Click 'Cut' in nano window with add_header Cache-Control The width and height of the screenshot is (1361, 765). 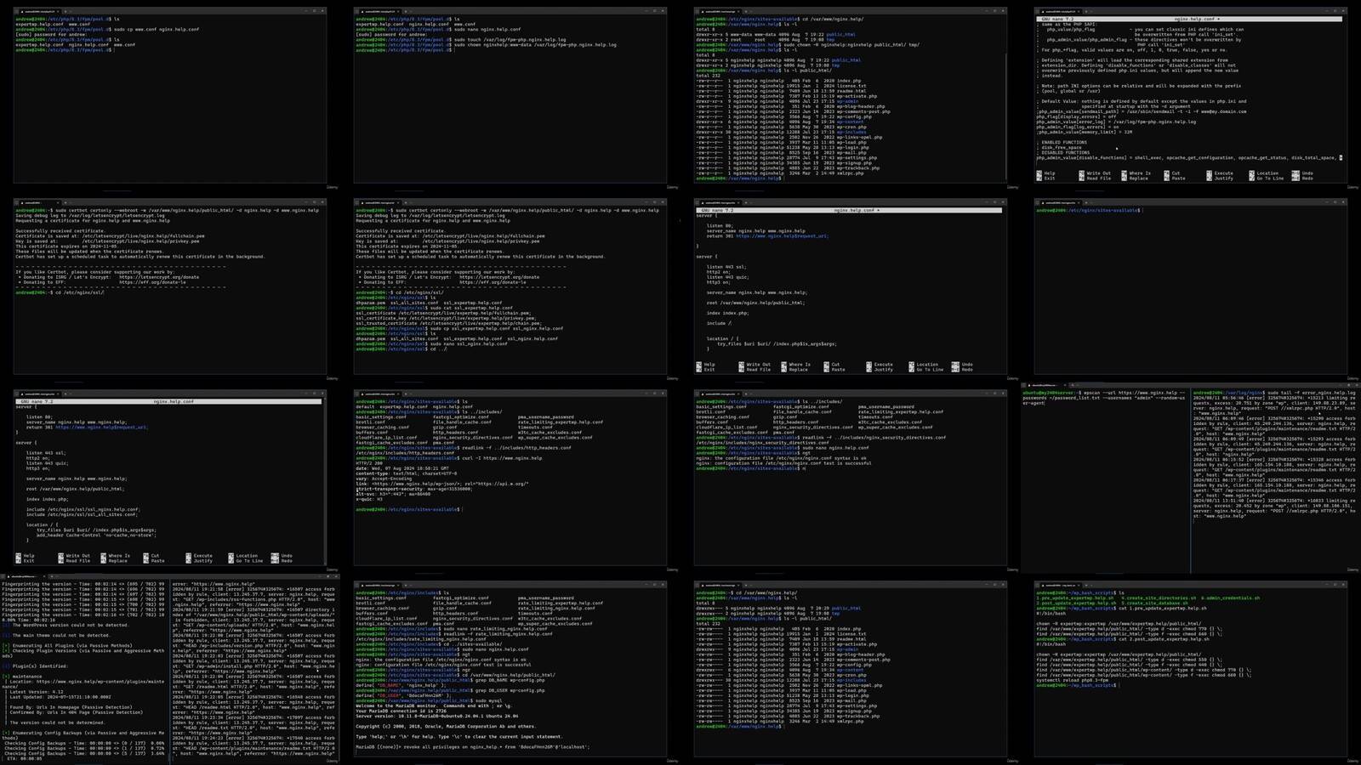(x=155, y=556)
